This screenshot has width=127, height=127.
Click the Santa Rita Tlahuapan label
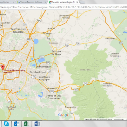[x=107, y=85]
